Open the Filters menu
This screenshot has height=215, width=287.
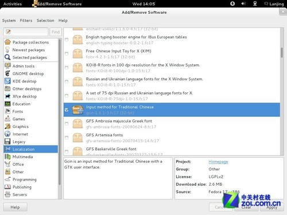[x=26, y=21]
